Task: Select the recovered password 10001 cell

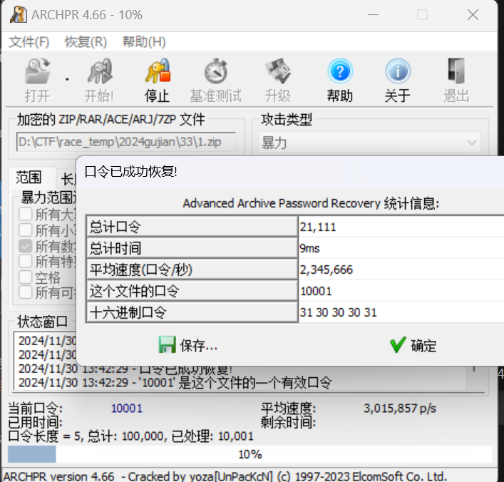Action: (401, 291)
